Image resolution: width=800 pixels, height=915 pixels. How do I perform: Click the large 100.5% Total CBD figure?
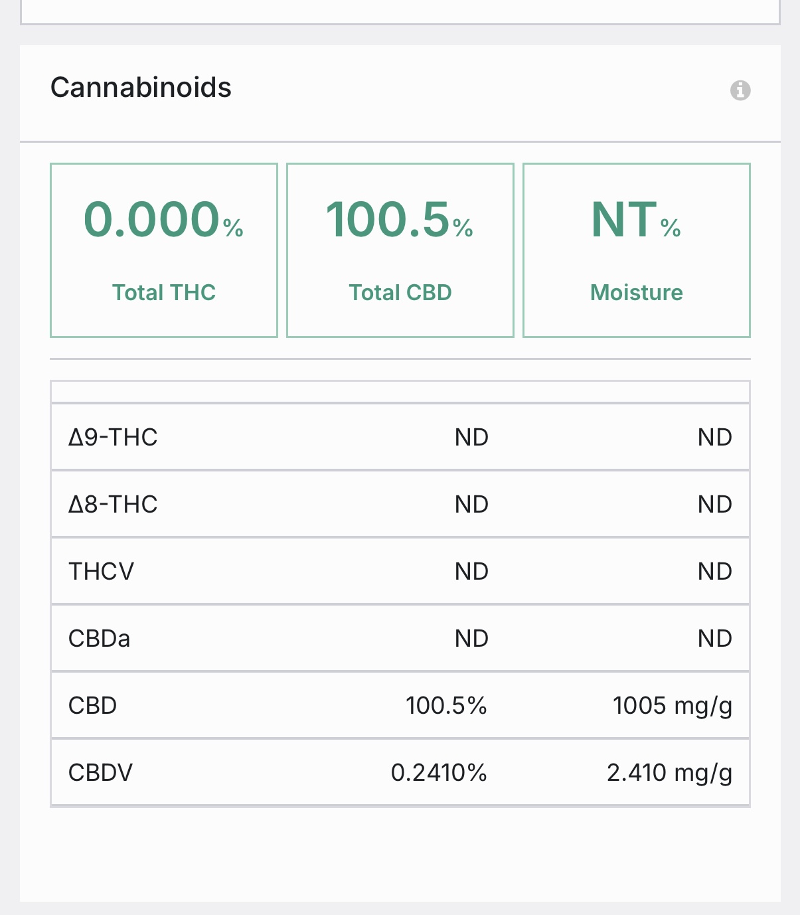[x=400, y=220]
